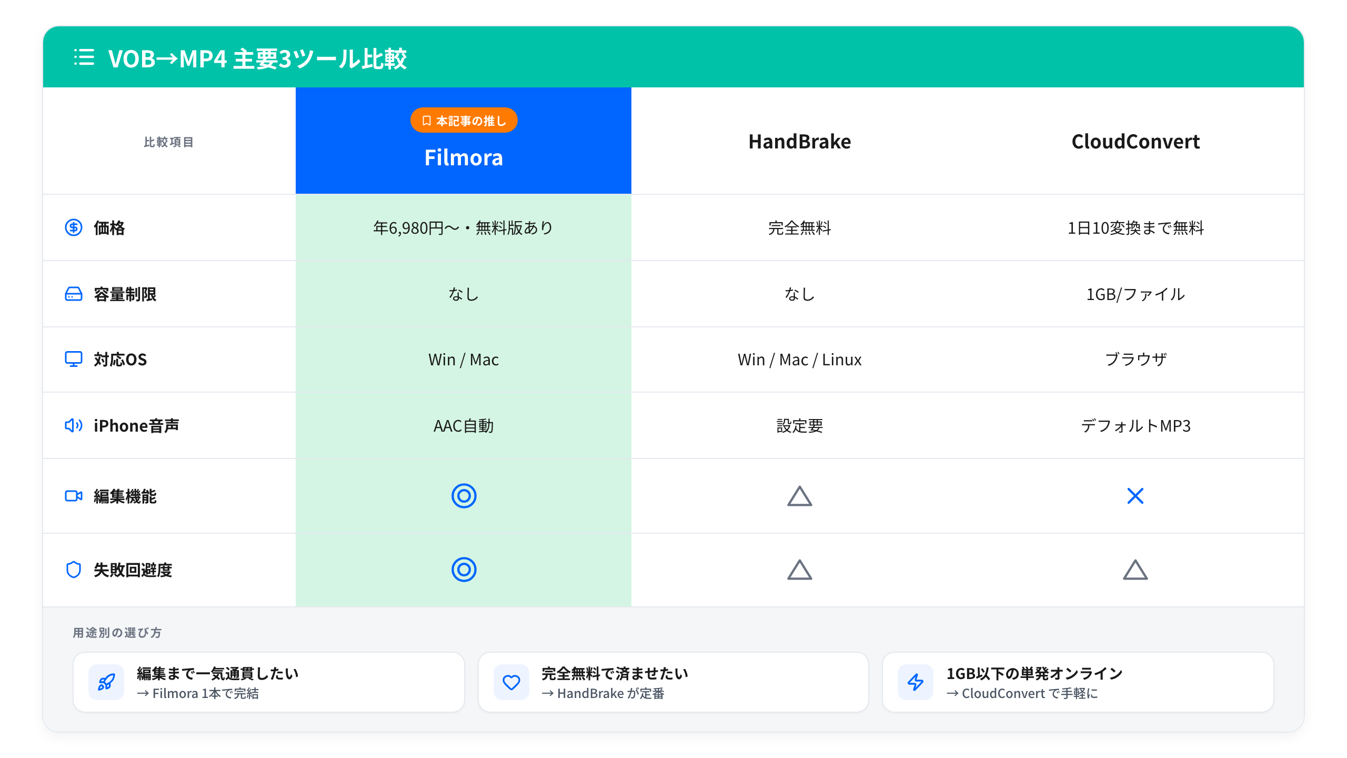Click the drive icon next to 容量制限

pyautogui.click(x=74, y=294)
